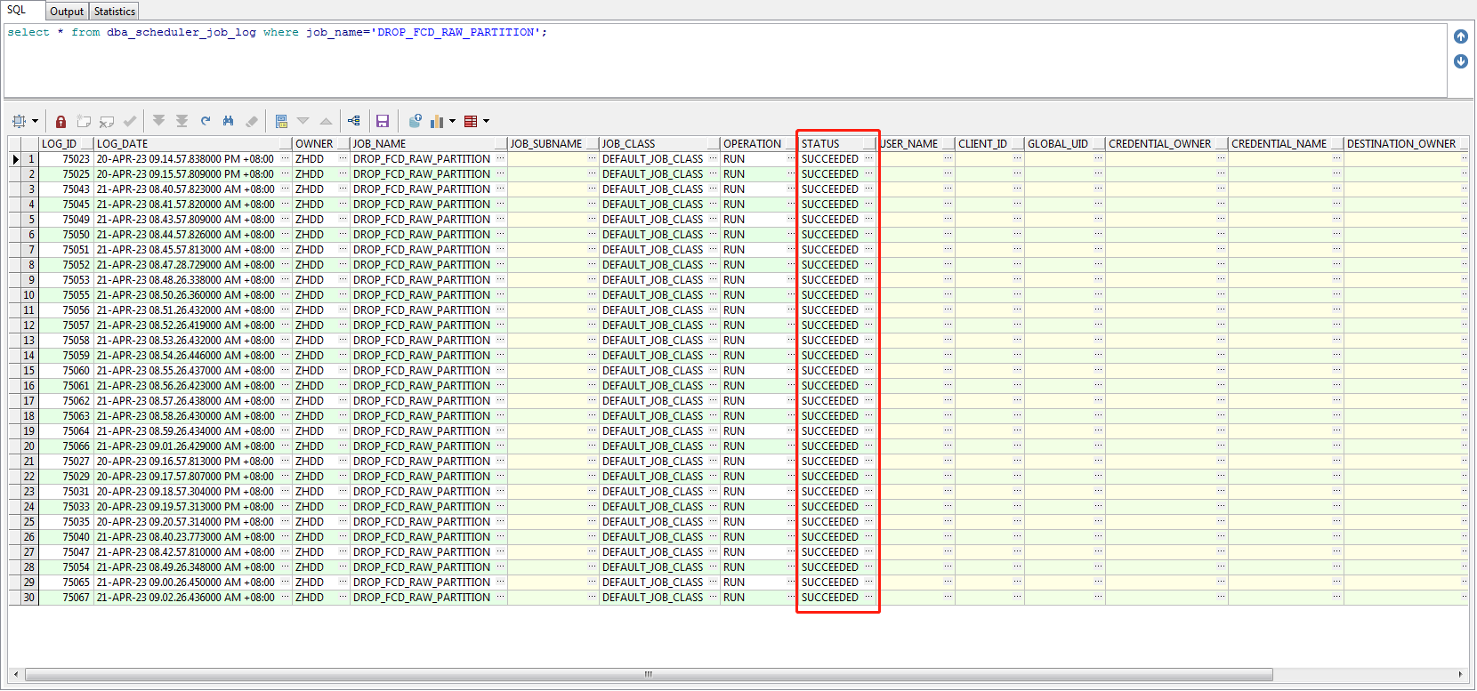Open the LOG_DATE ellipsis editor in row 1
This screenshot has height=691, width=1477.
[x=286, y=159]
